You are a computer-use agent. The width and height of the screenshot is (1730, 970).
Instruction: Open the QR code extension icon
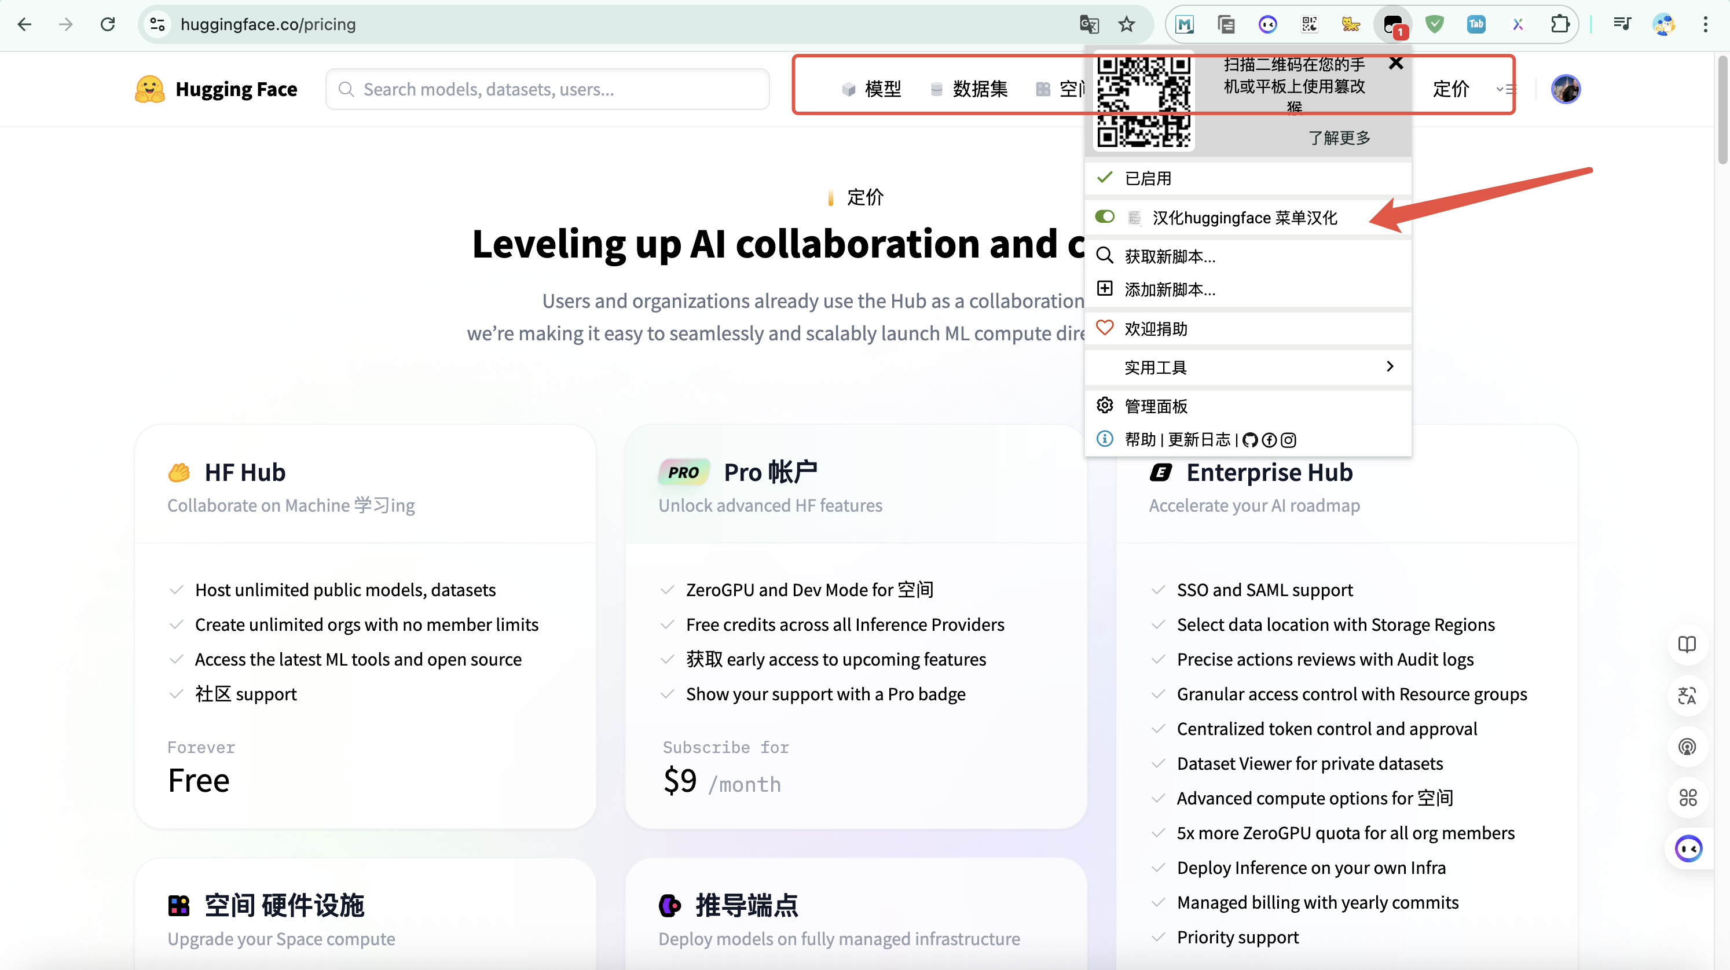point(1309,25)
